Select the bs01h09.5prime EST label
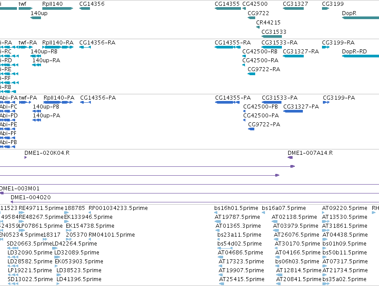 tap(344, 244)
